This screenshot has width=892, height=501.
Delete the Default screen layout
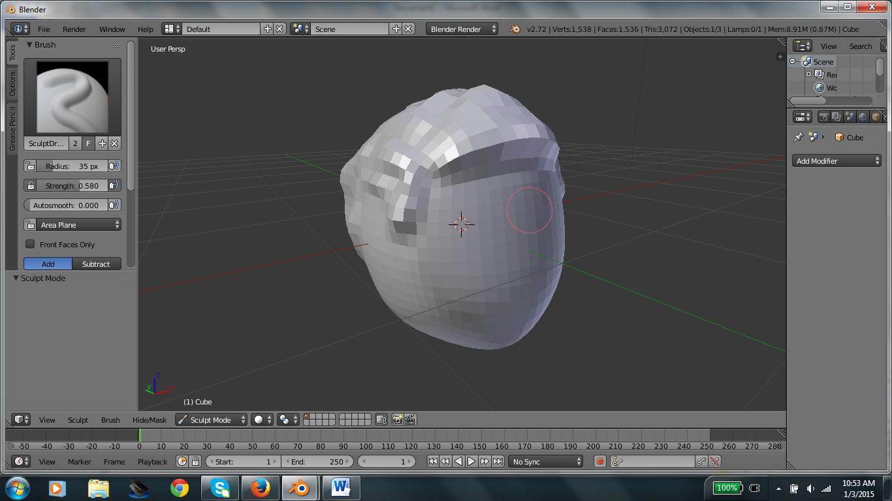[279, 29]
